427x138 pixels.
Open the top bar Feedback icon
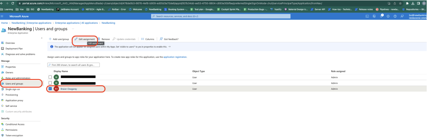point(402,16)
